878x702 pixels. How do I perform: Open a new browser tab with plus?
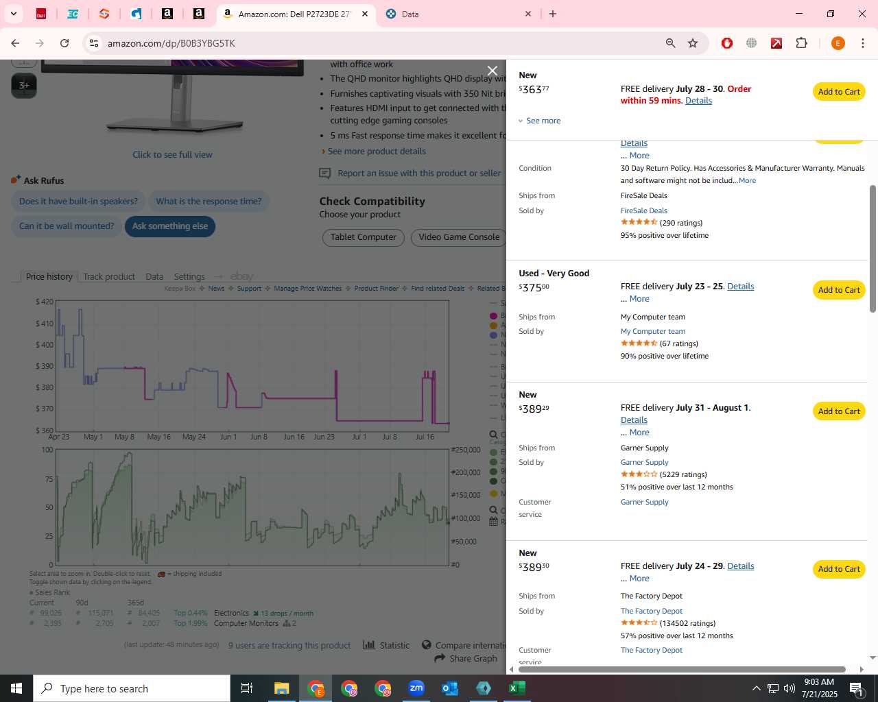[553, 14]
